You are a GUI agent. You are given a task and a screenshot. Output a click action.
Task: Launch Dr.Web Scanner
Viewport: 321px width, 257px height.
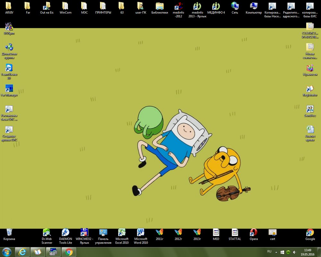pyautogui.click(x=47, y=236)
